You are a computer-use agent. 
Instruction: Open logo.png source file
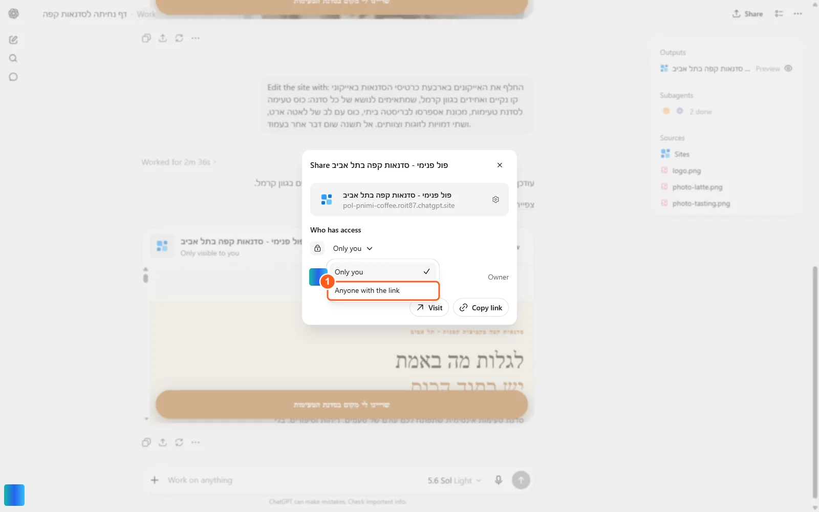[x=681, y=170]
